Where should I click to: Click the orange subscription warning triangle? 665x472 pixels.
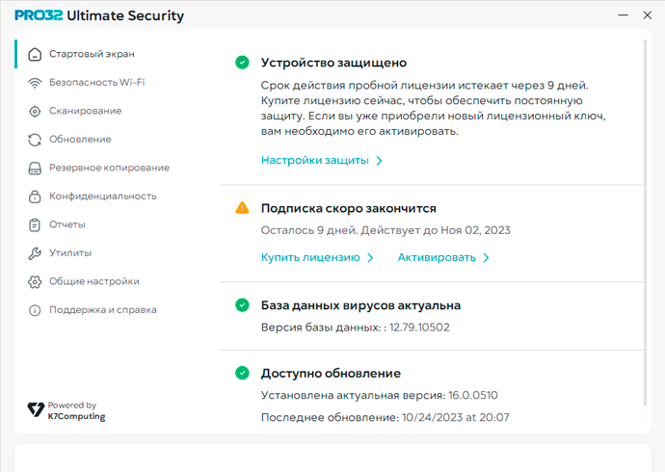(243, 208)
